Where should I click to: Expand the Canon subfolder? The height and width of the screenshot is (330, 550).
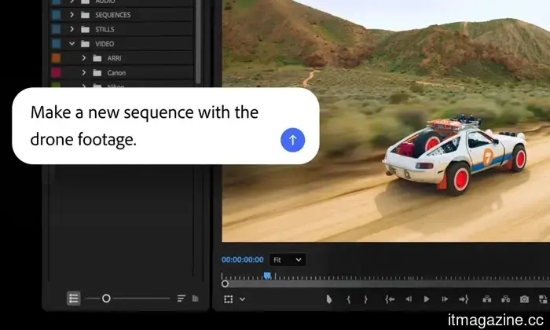(x=83, y=72)
